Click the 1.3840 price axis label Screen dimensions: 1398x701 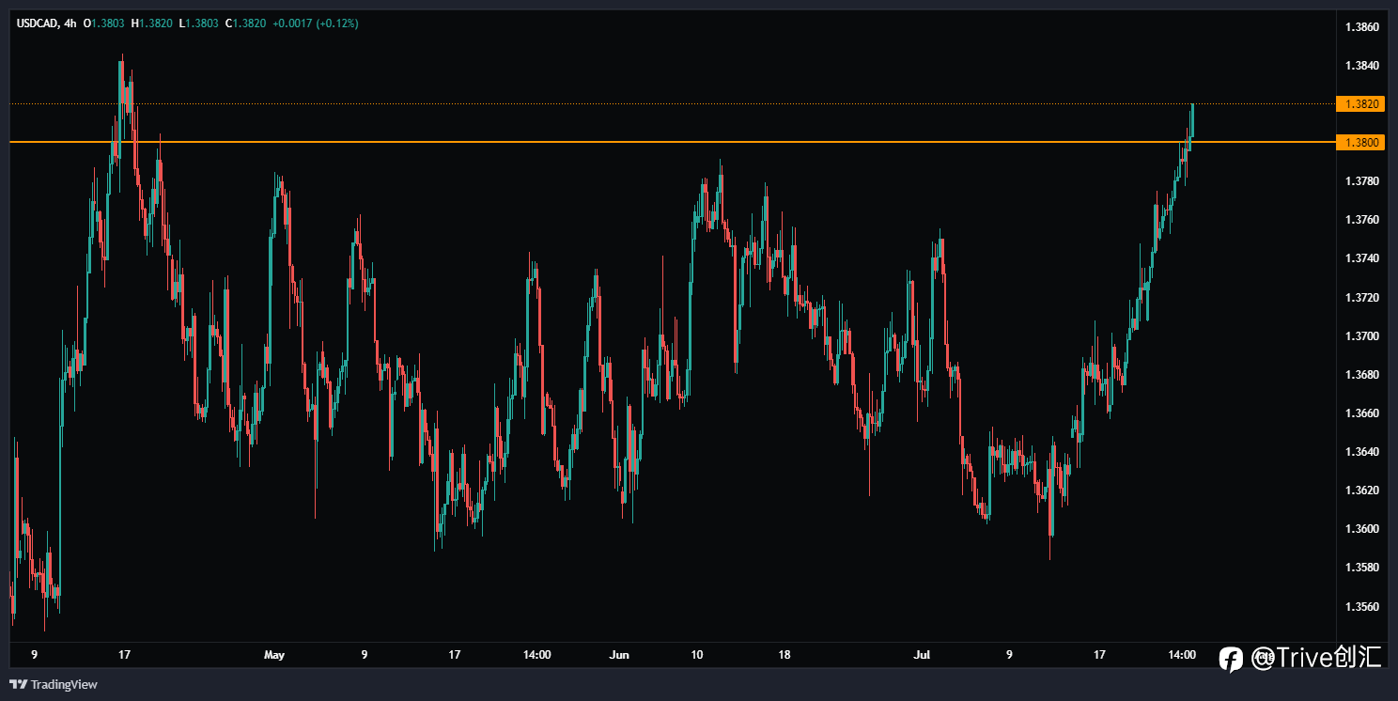click(1361, 66)
